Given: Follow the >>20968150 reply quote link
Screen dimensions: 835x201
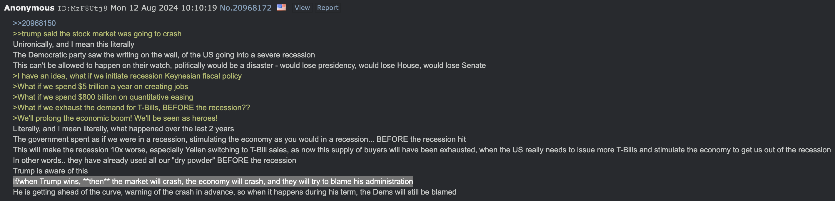Looking at the screenshot, I should 34,23.
